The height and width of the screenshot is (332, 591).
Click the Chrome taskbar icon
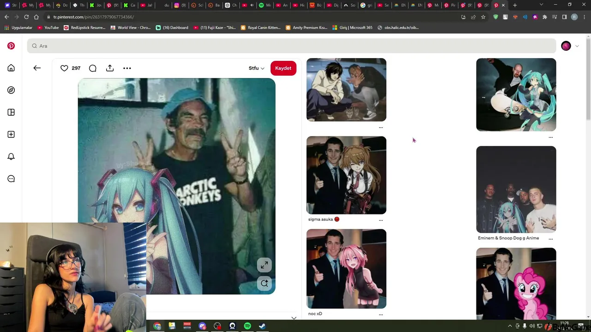157,326
